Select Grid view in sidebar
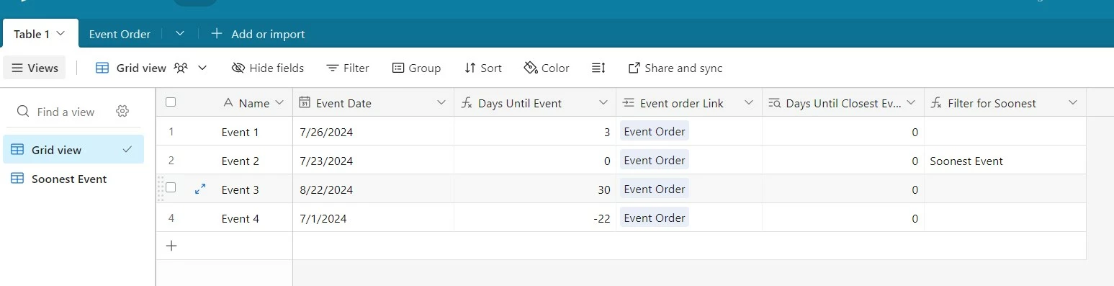Screen dimensions: 1114x286 point(73,150)
